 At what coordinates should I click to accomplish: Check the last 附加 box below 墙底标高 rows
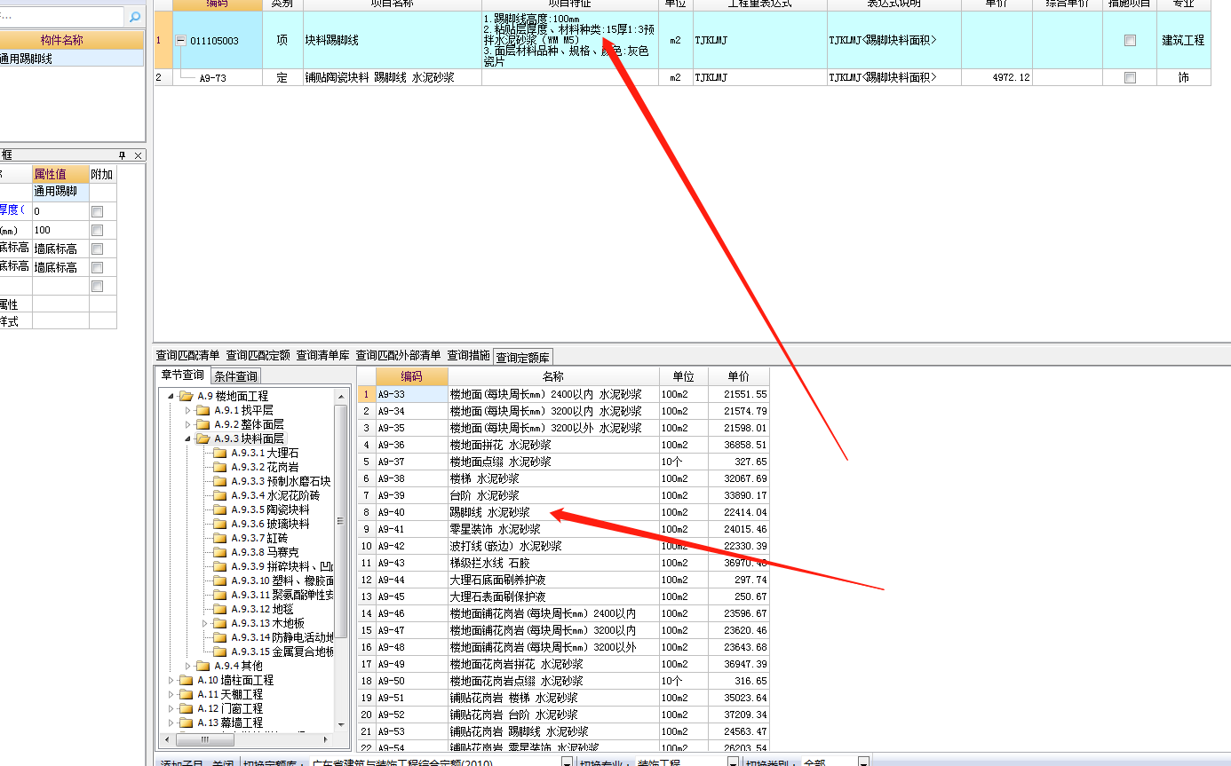tap(98, 286)
